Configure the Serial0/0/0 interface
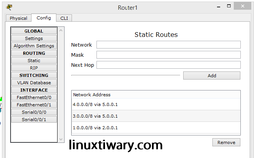The width and height of the screenshot is (254, 158). [34, 112]
